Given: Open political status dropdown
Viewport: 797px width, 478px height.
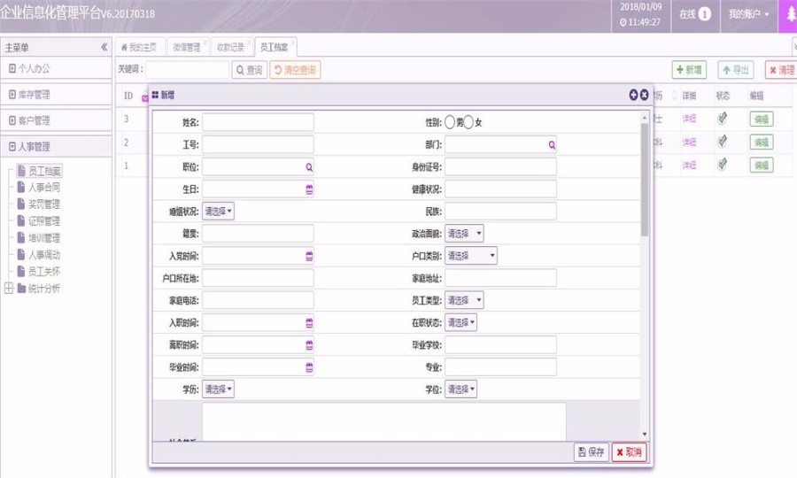Looking at the screenshot, I should (464, 234).
